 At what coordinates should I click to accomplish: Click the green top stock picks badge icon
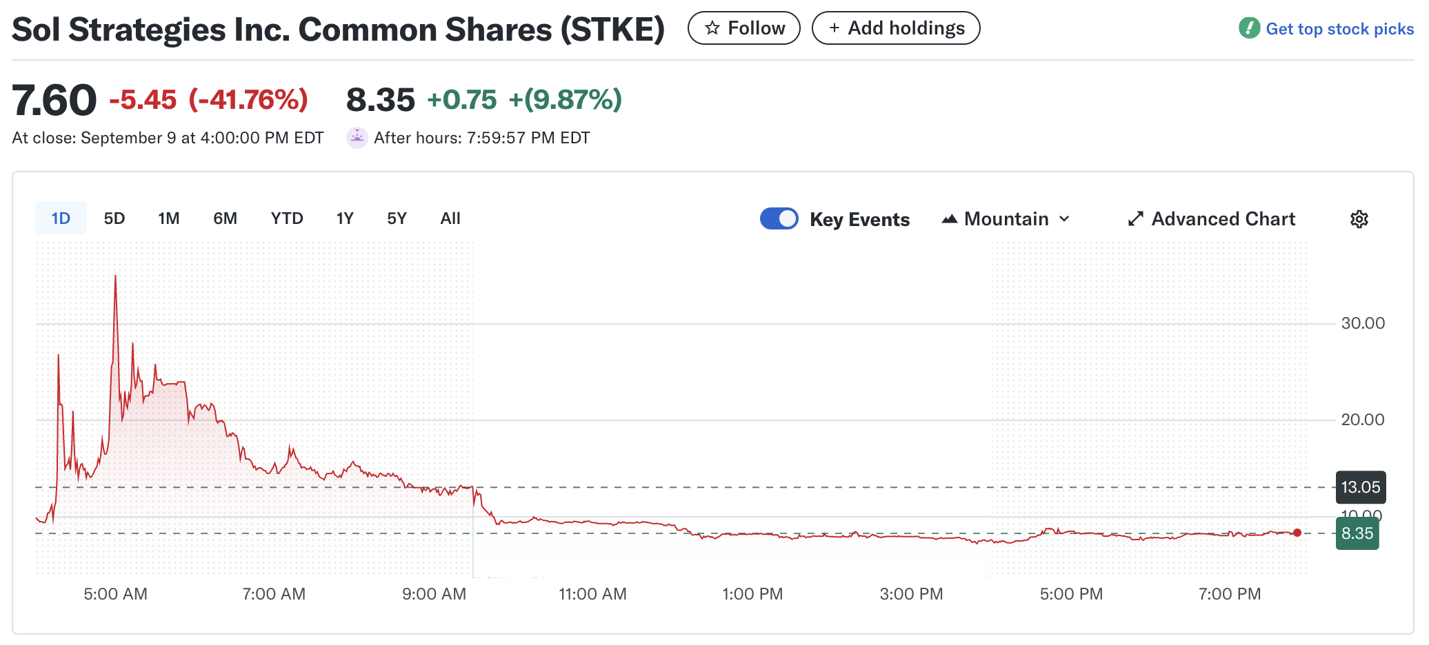[1249, 28]
